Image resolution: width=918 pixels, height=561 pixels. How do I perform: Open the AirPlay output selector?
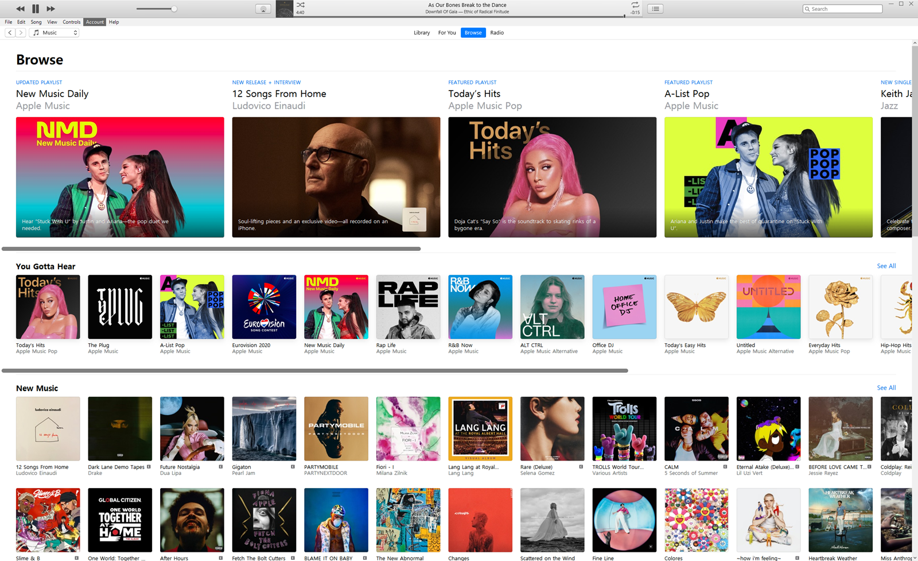point(263,9)
